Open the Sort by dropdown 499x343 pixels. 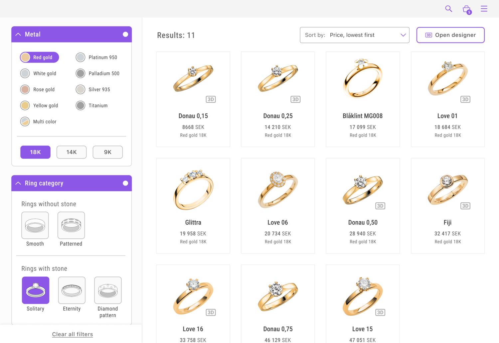(x=354, y=35)
